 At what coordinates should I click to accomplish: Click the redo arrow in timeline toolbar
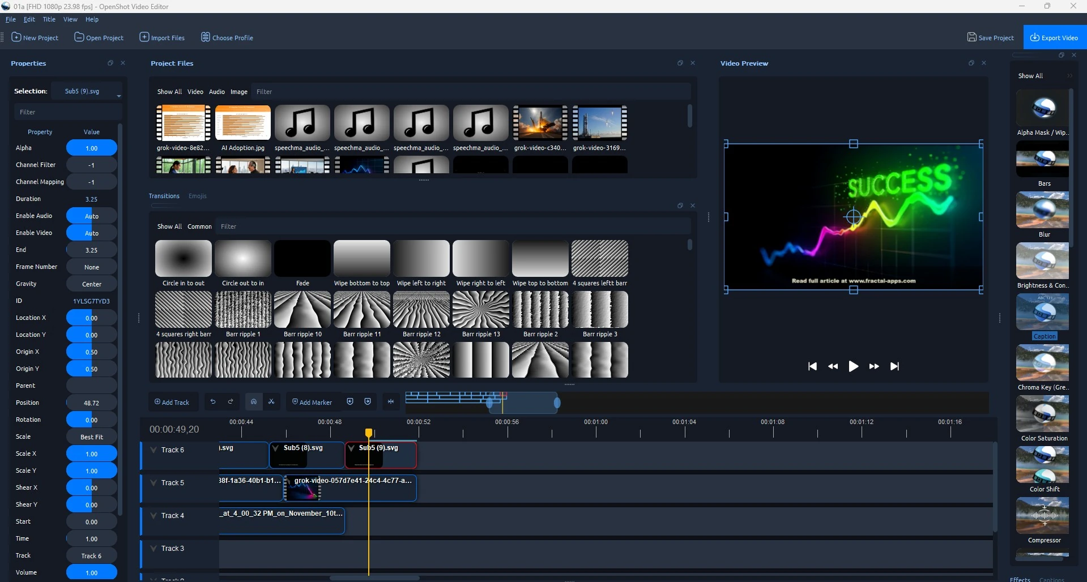231,402
